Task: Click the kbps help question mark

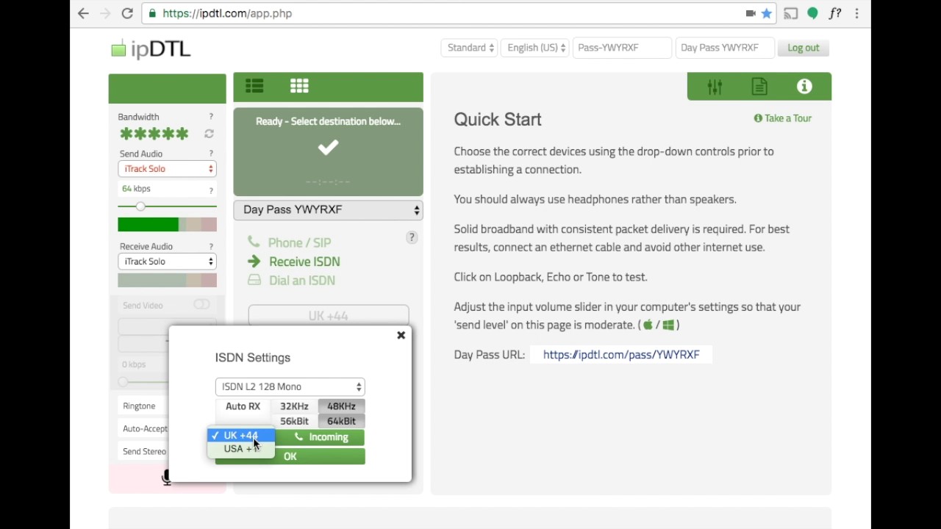Action: point(211,190)
